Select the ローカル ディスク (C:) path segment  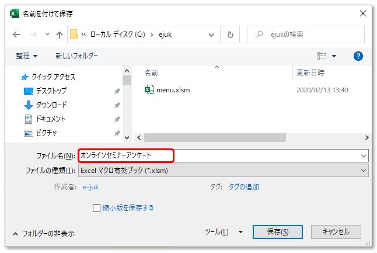tap(117, 34)
